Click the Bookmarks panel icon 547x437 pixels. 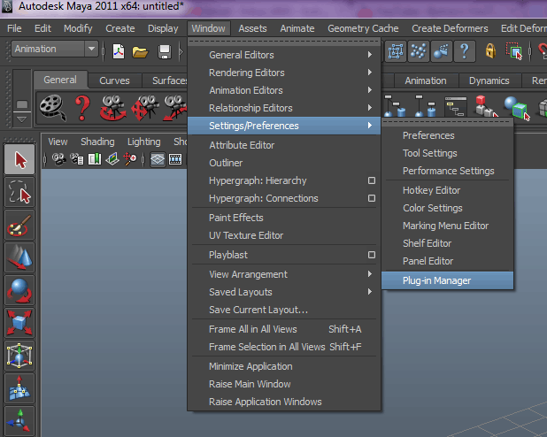click(x=95, y=159)
